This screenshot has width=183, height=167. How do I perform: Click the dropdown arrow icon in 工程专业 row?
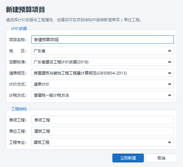click(170, 142)
